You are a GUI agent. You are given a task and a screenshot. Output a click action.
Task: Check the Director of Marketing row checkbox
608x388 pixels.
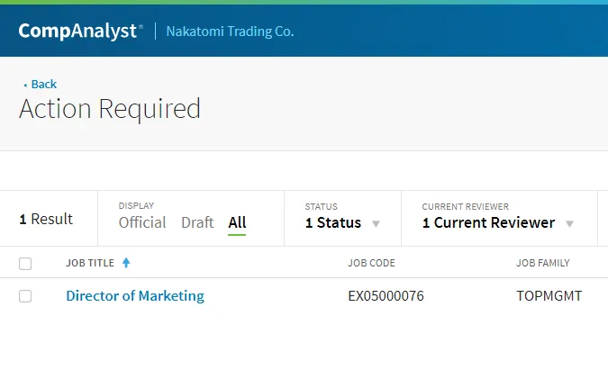[25, 296]
